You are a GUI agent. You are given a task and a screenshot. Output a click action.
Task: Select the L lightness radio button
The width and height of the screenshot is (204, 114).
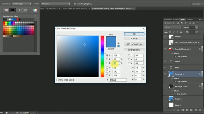pyautogui.click(x=129, y=55)
